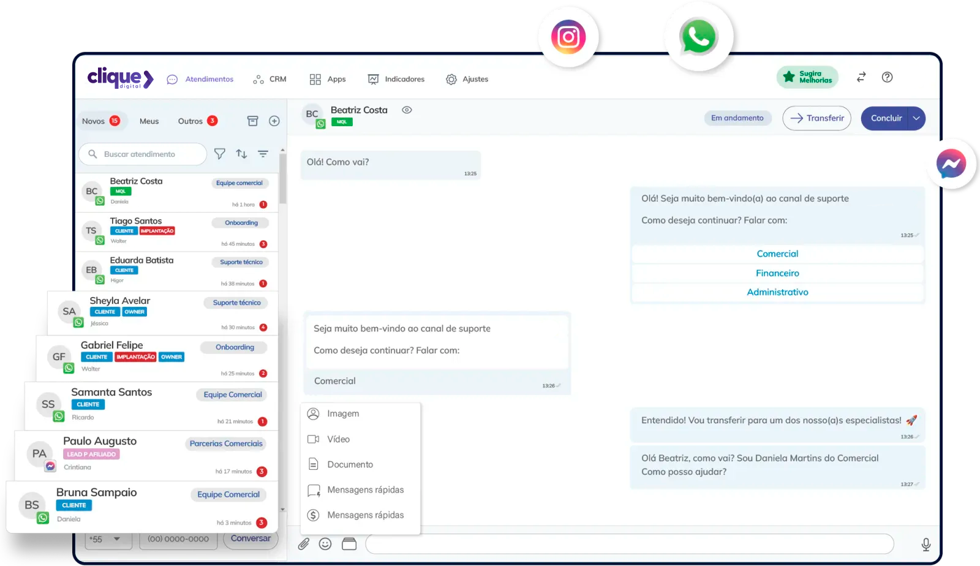Image resolution: width=980 pixels, height=566 pixels.
Task: Toggle the eye icon beside Beatriz Costa
Action: pos(407,110)
